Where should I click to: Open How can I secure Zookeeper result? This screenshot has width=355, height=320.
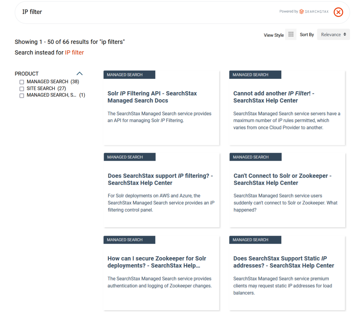(x=157, y=262)
